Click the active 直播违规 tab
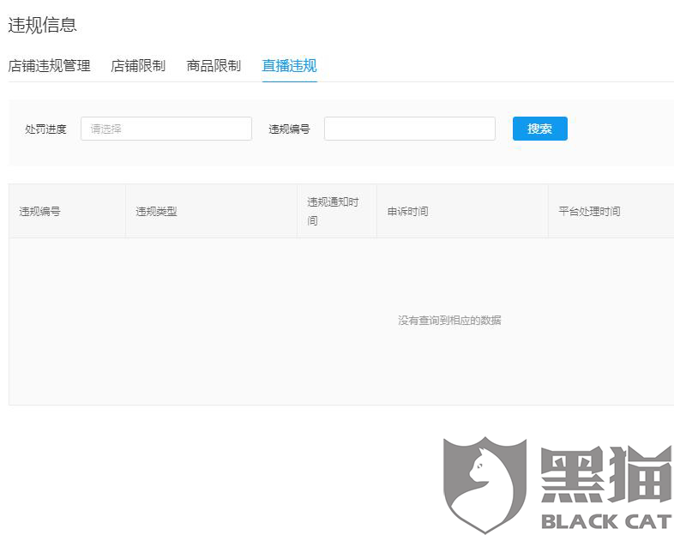Viewport: 674px width, 535px height. tap(289, 66)
